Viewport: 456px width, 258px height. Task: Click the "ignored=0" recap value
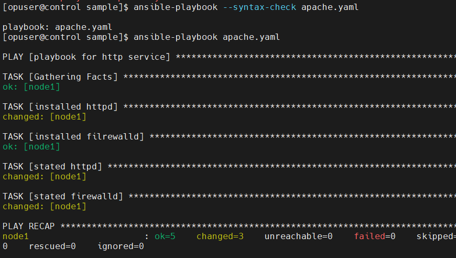[121, 246]
